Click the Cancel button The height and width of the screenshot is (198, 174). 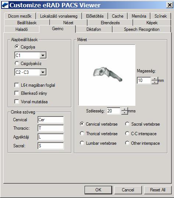click(x=128, y=190)
